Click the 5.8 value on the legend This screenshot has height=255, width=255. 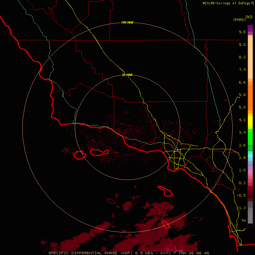tap(242, 95)
